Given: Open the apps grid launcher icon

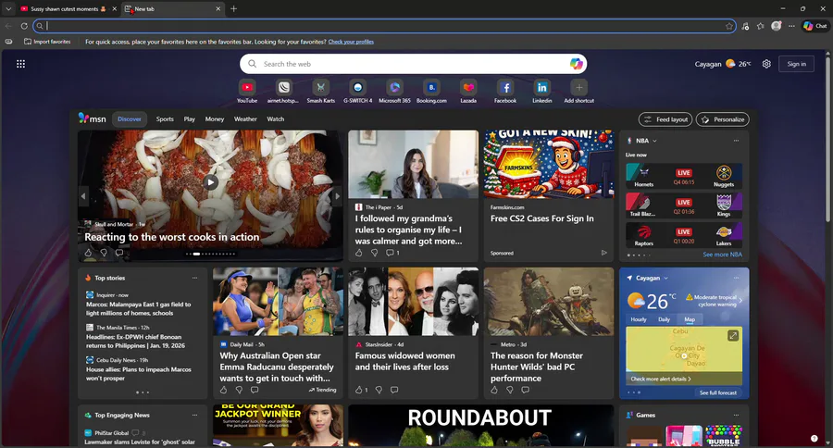Looking at the screenshot, I should [x=20, y=64].
